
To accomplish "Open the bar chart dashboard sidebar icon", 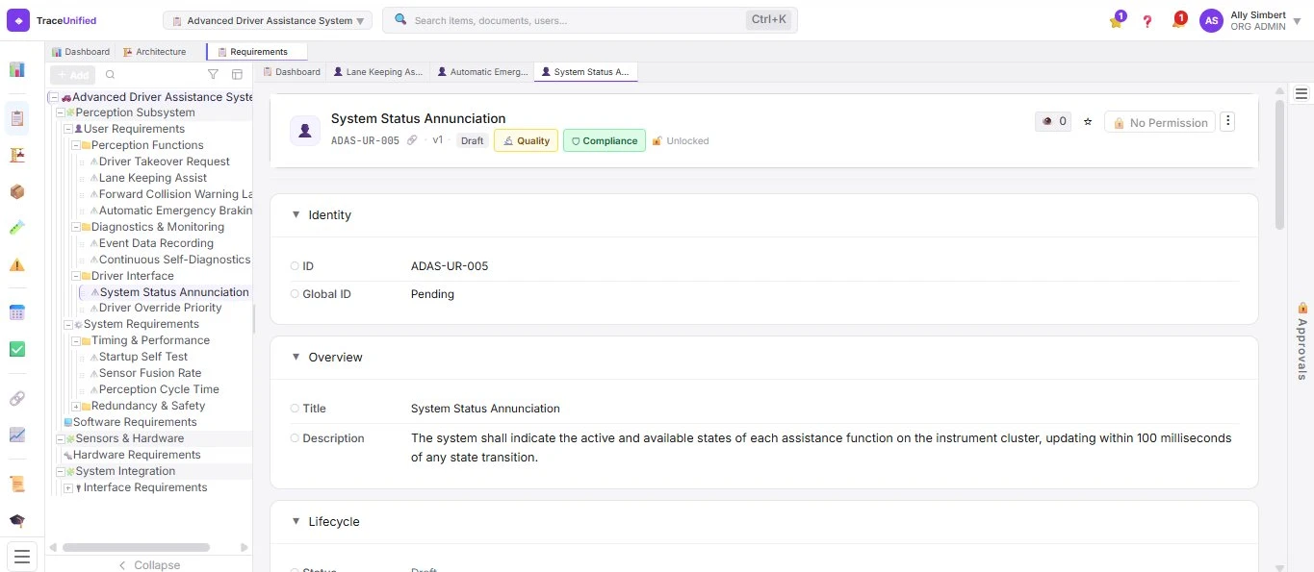I will [x=17, y=69].
